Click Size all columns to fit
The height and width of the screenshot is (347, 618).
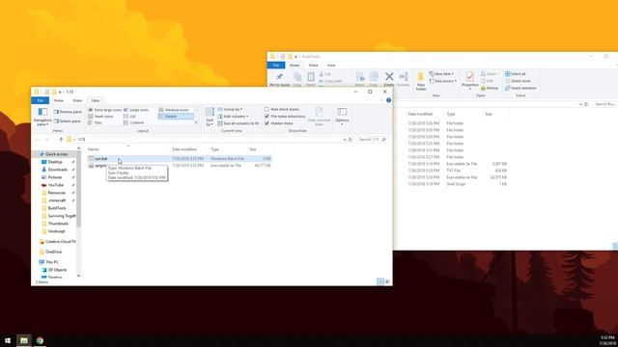(239, 123)
